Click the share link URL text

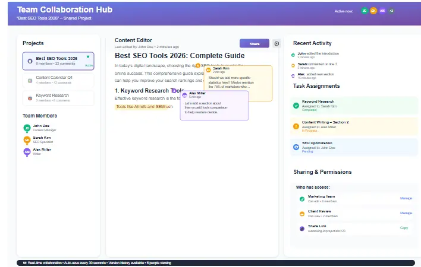pyautogui.click(x=326, y=231)
